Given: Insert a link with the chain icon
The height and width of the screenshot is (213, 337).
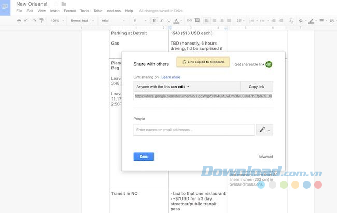Looking at the screenshot, I should point(189,20).
